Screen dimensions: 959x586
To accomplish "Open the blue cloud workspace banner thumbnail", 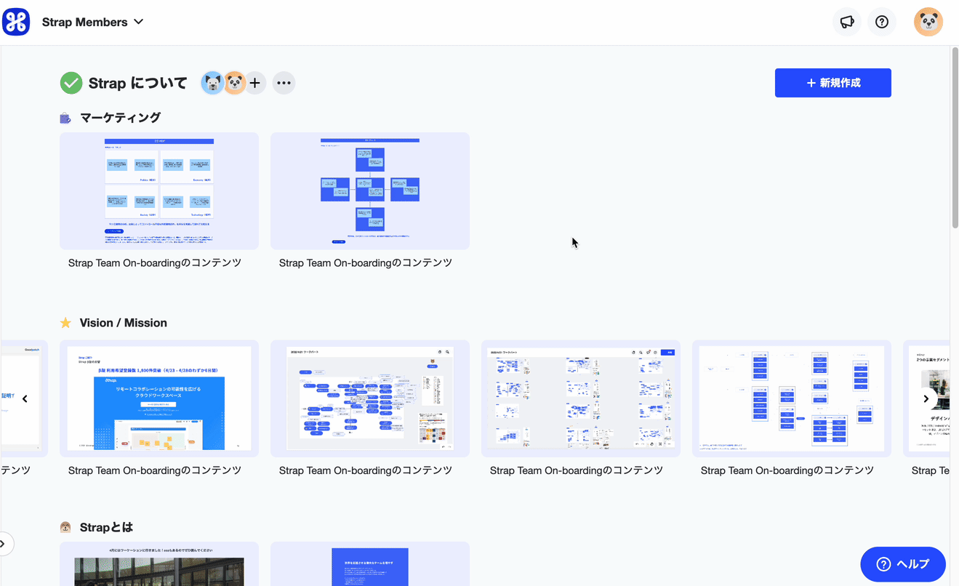I will pyautogui.click(x=159, y=398).
